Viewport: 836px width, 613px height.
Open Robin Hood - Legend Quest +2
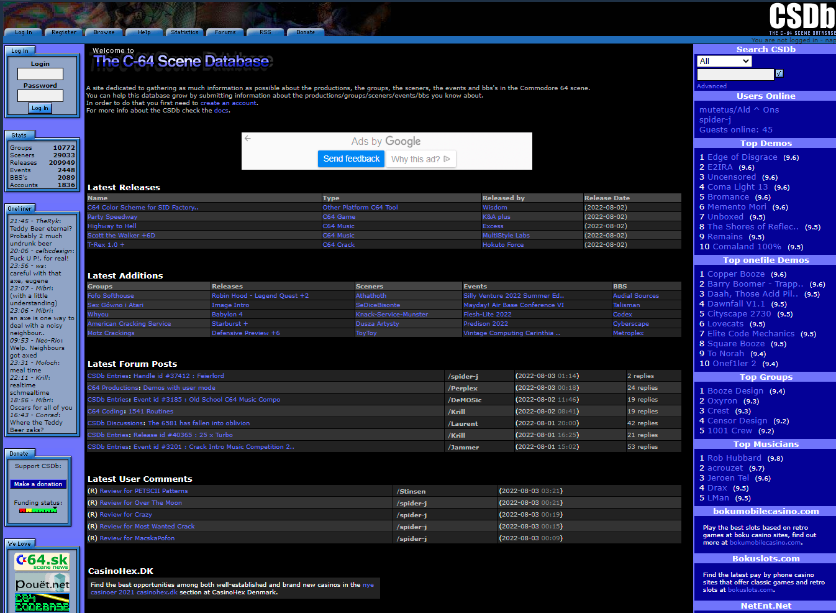click(260, 296)
